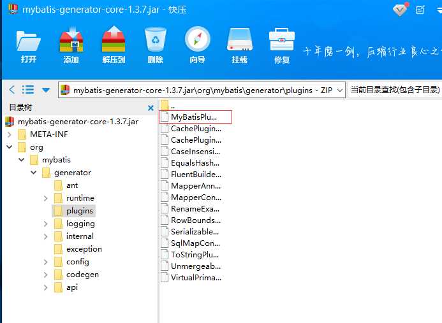This screenshot has width=442, height=323.
Task: Select the RenameExa... file
Action: [190, 209]
